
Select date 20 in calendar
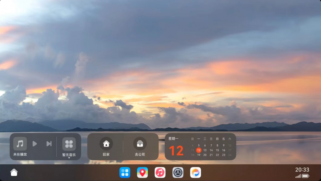[x=205, y=155]
